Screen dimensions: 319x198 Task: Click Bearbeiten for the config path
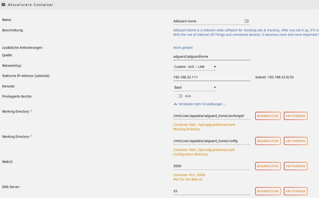point(268,141)
